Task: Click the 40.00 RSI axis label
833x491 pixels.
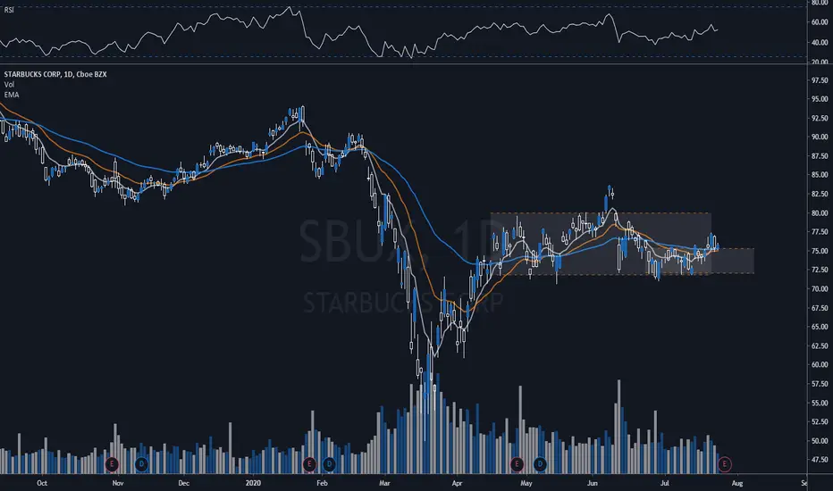Action: pos(820,43)
